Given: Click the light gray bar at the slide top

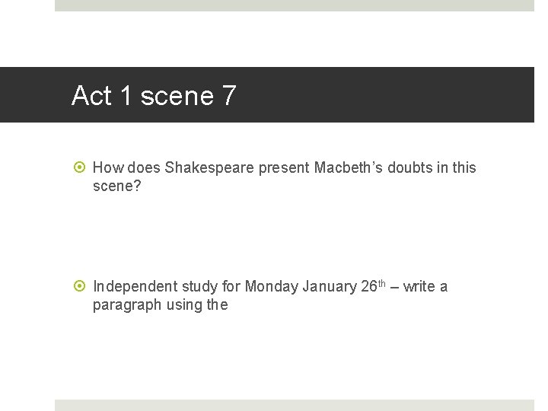Looking at the screenshot, I should (294, 5).
